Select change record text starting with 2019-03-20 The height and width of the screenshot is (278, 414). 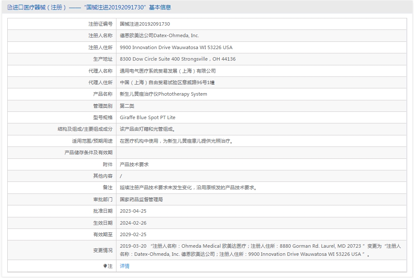coord(260,250)
